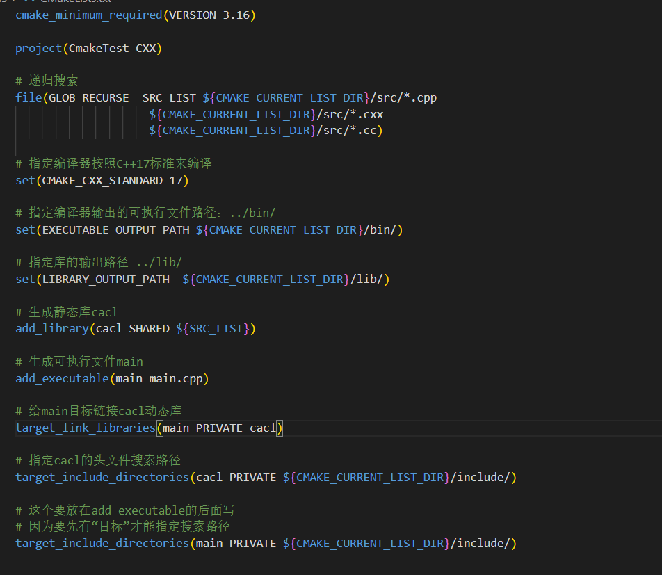The height and width of the screenshot is (575, 662).
Task: Click SHARED keyword in add_library
Action: click(149, 329)
